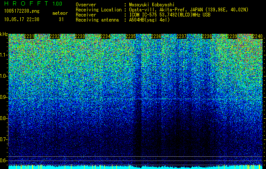This screenshot has width=266, height=169.
Task: Click the Ogata-vill. Akita-Pref. JAPAN location text
Action: [x=189, y=10]
